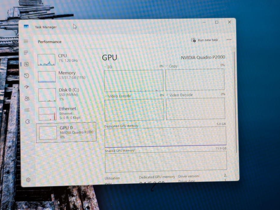This screenshot has width=280, height=210.
Task: Click the Driver version label
Action: pyautogui.click(x=189, y=176)
